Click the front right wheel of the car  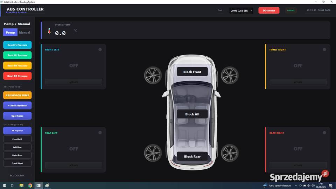point(230,75)
